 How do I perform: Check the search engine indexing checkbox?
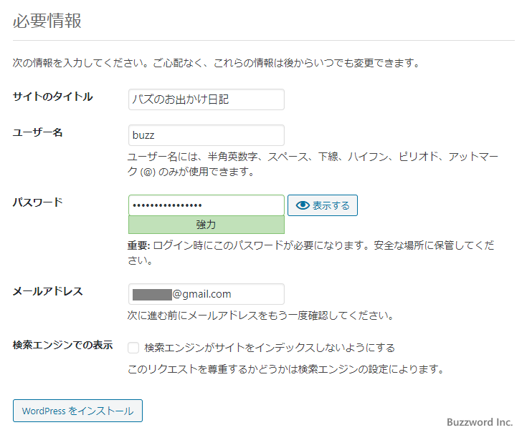tap(133, 348)
